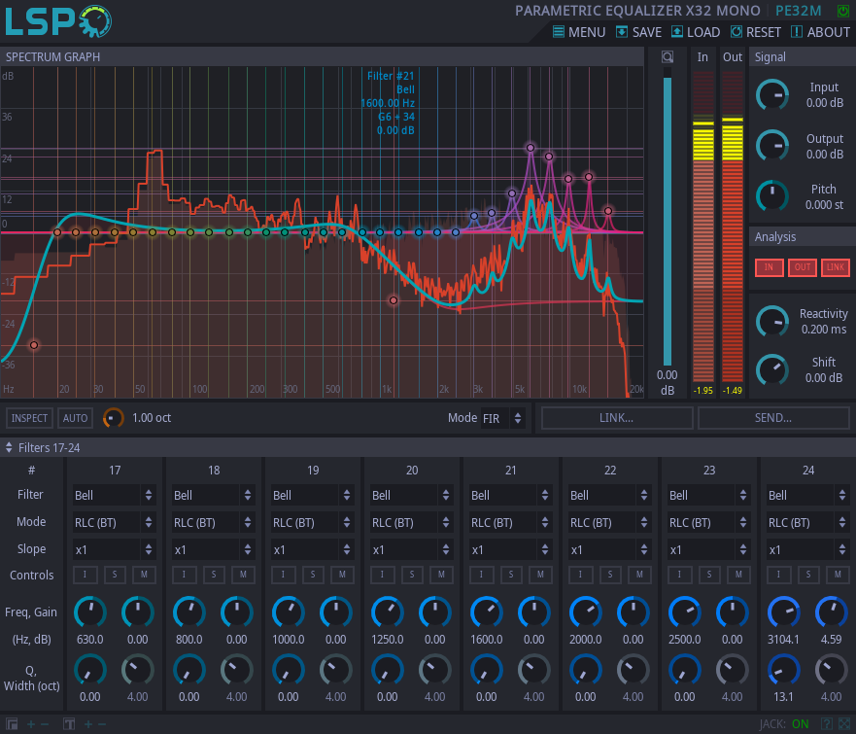
Task: Open filter 20 Bell type dropdown
Action: pos(412,496)
